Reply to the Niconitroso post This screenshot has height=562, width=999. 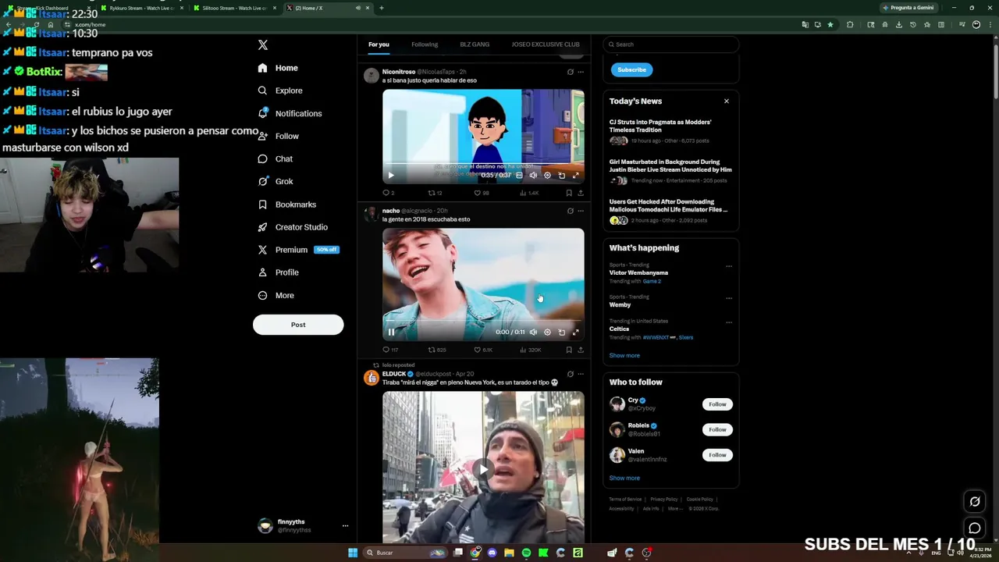[x=388, y=193]
